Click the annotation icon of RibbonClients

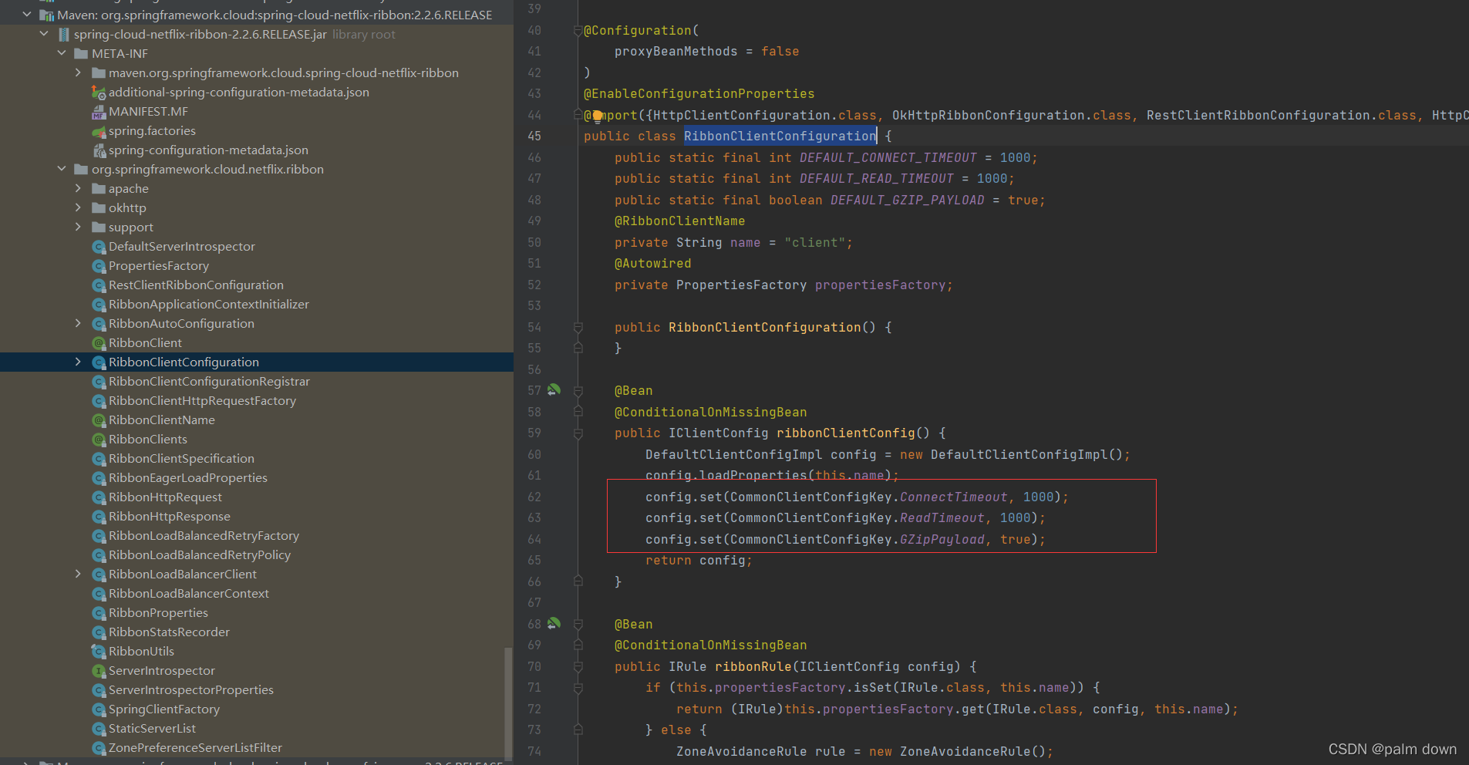point(99,440)
